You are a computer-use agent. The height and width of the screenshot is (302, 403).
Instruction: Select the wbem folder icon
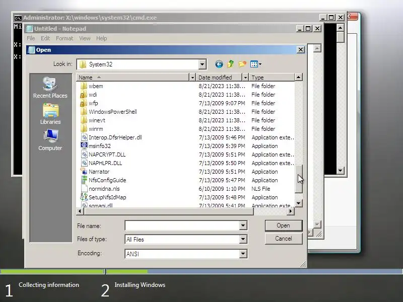[x=84, y=86]
